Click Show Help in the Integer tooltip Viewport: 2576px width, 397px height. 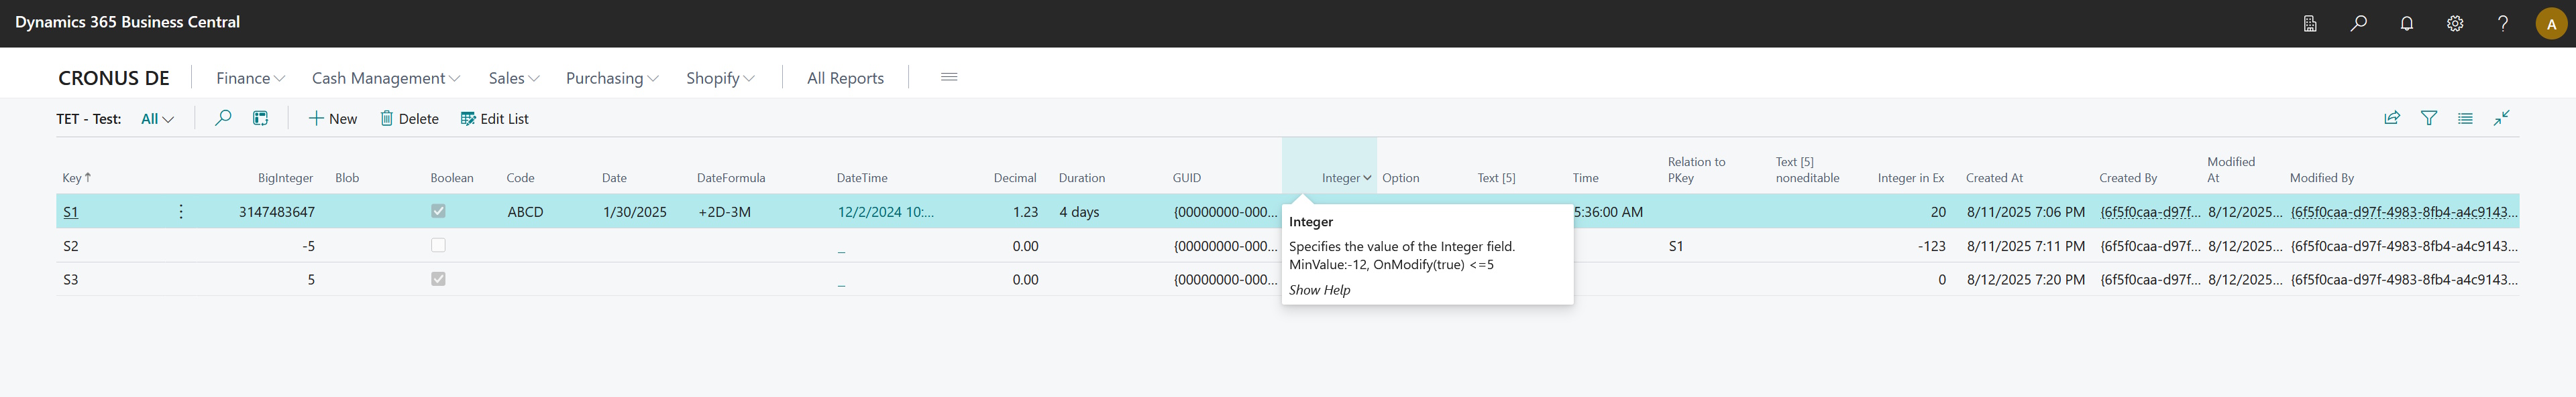coord(1319,291)
